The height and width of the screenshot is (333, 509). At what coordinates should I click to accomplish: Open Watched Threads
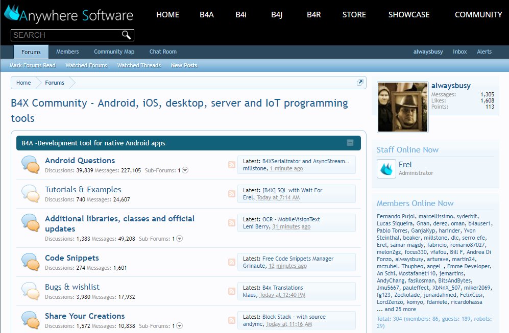pyautogui.click(x=139, y=65)
